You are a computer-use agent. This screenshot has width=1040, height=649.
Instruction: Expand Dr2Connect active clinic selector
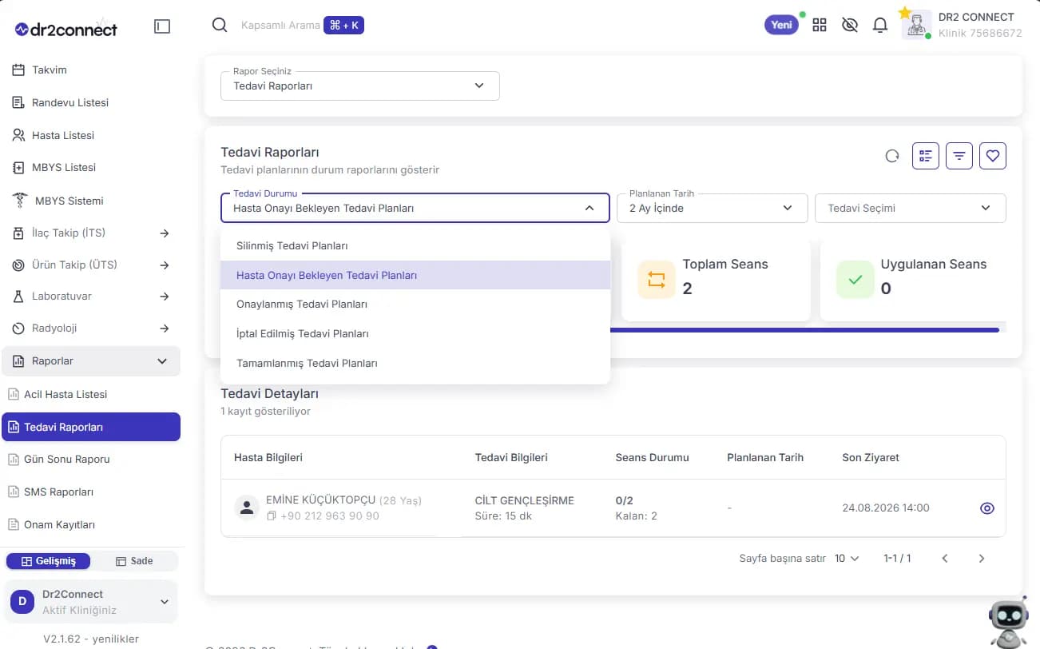[92, 602]
